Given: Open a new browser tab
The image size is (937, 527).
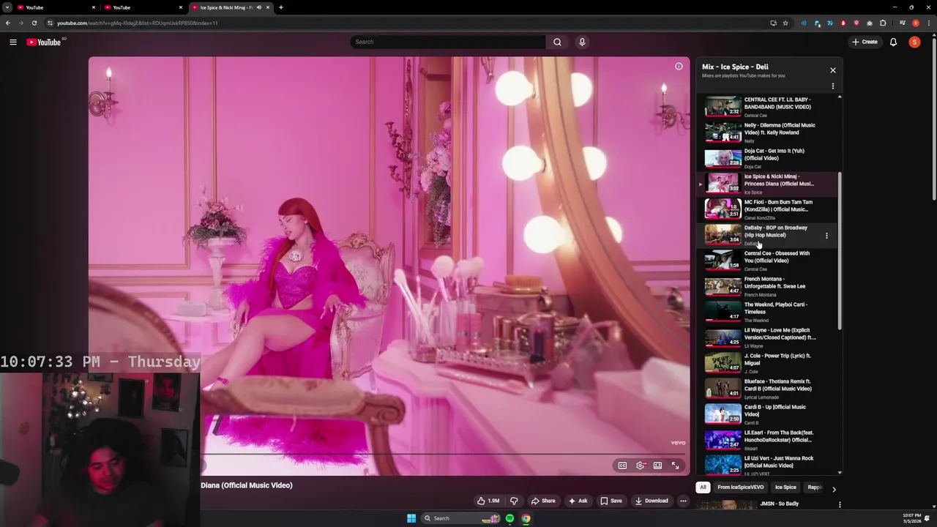Looking at the screenshot, I should click(280, 7).
